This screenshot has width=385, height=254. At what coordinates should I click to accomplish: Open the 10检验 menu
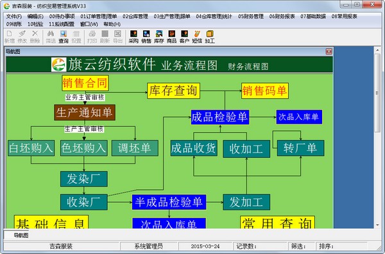[35, 24]
